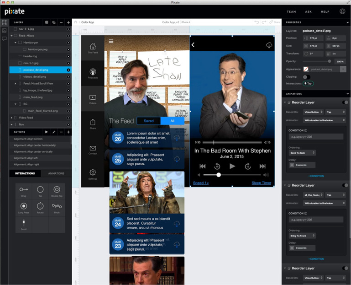Click the Tap interaction badge in Properties
This screenshot has height=285, width=351.
click(308, 83)
